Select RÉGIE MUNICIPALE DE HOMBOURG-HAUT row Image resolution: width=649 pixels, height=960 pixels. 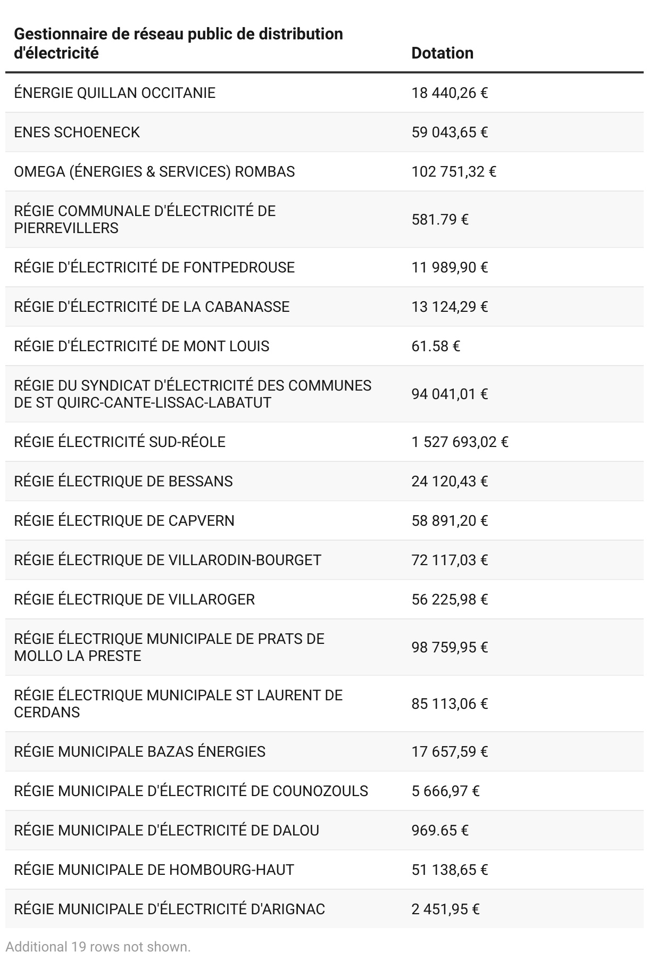coord(324,870)
